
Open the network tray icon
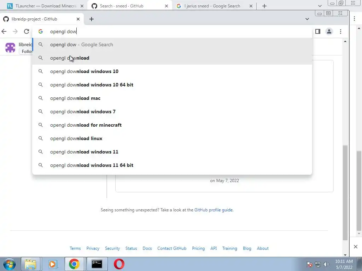coord(318,264)
